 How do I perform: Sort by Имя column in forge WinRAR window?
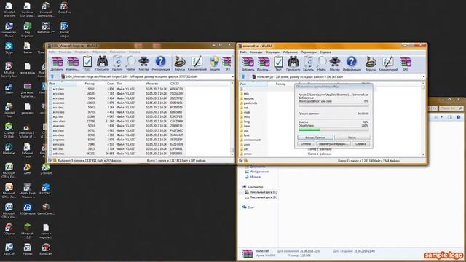pyautogui.click(x=62, y=84)
